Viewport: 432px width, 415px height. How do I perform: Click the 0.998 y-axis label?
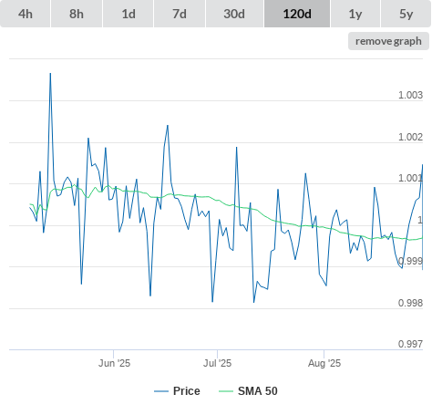(410, 303)
